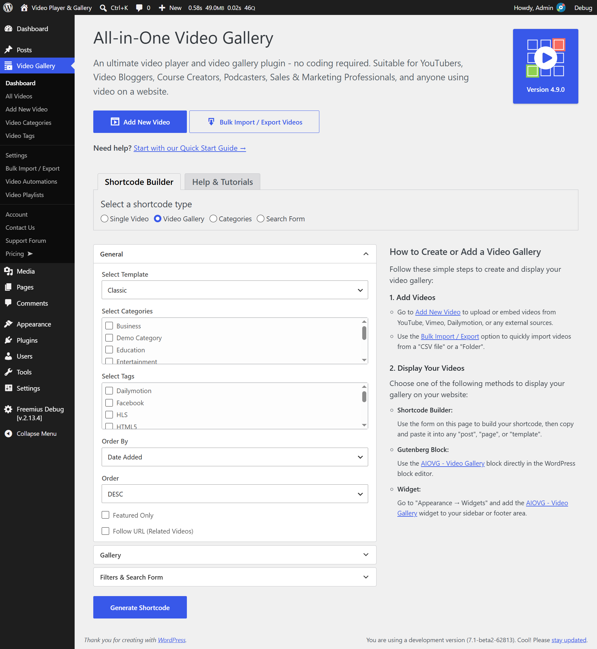Click the Bulk Import / Export text link

[x=450, y=336]
